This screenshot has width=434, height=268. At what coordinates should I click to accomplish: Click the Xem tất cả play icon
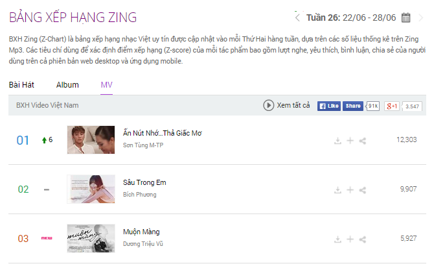268,105
